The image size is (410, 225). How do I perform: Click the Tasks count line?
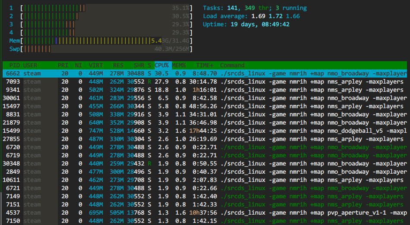pos(255,8)
